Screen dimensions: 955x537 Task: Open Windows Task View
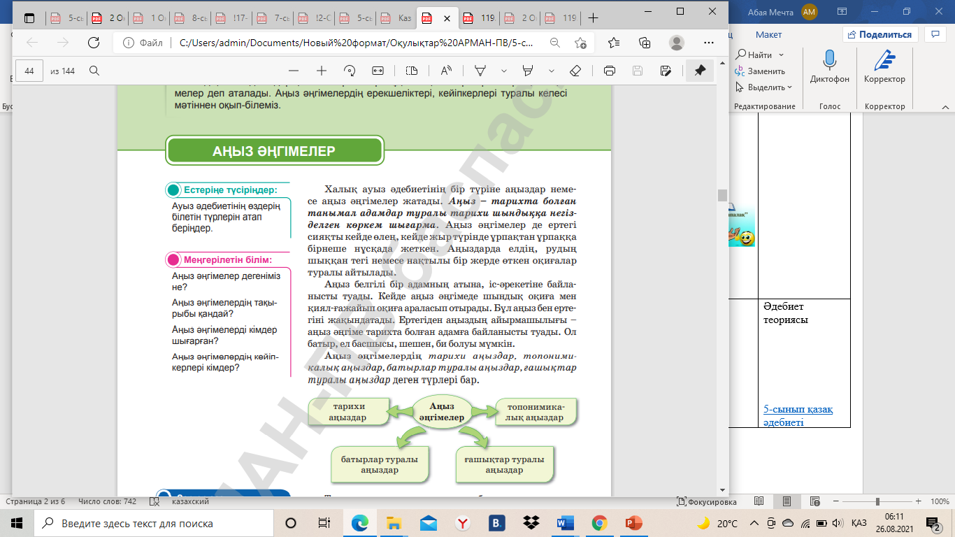coord(324,523)
